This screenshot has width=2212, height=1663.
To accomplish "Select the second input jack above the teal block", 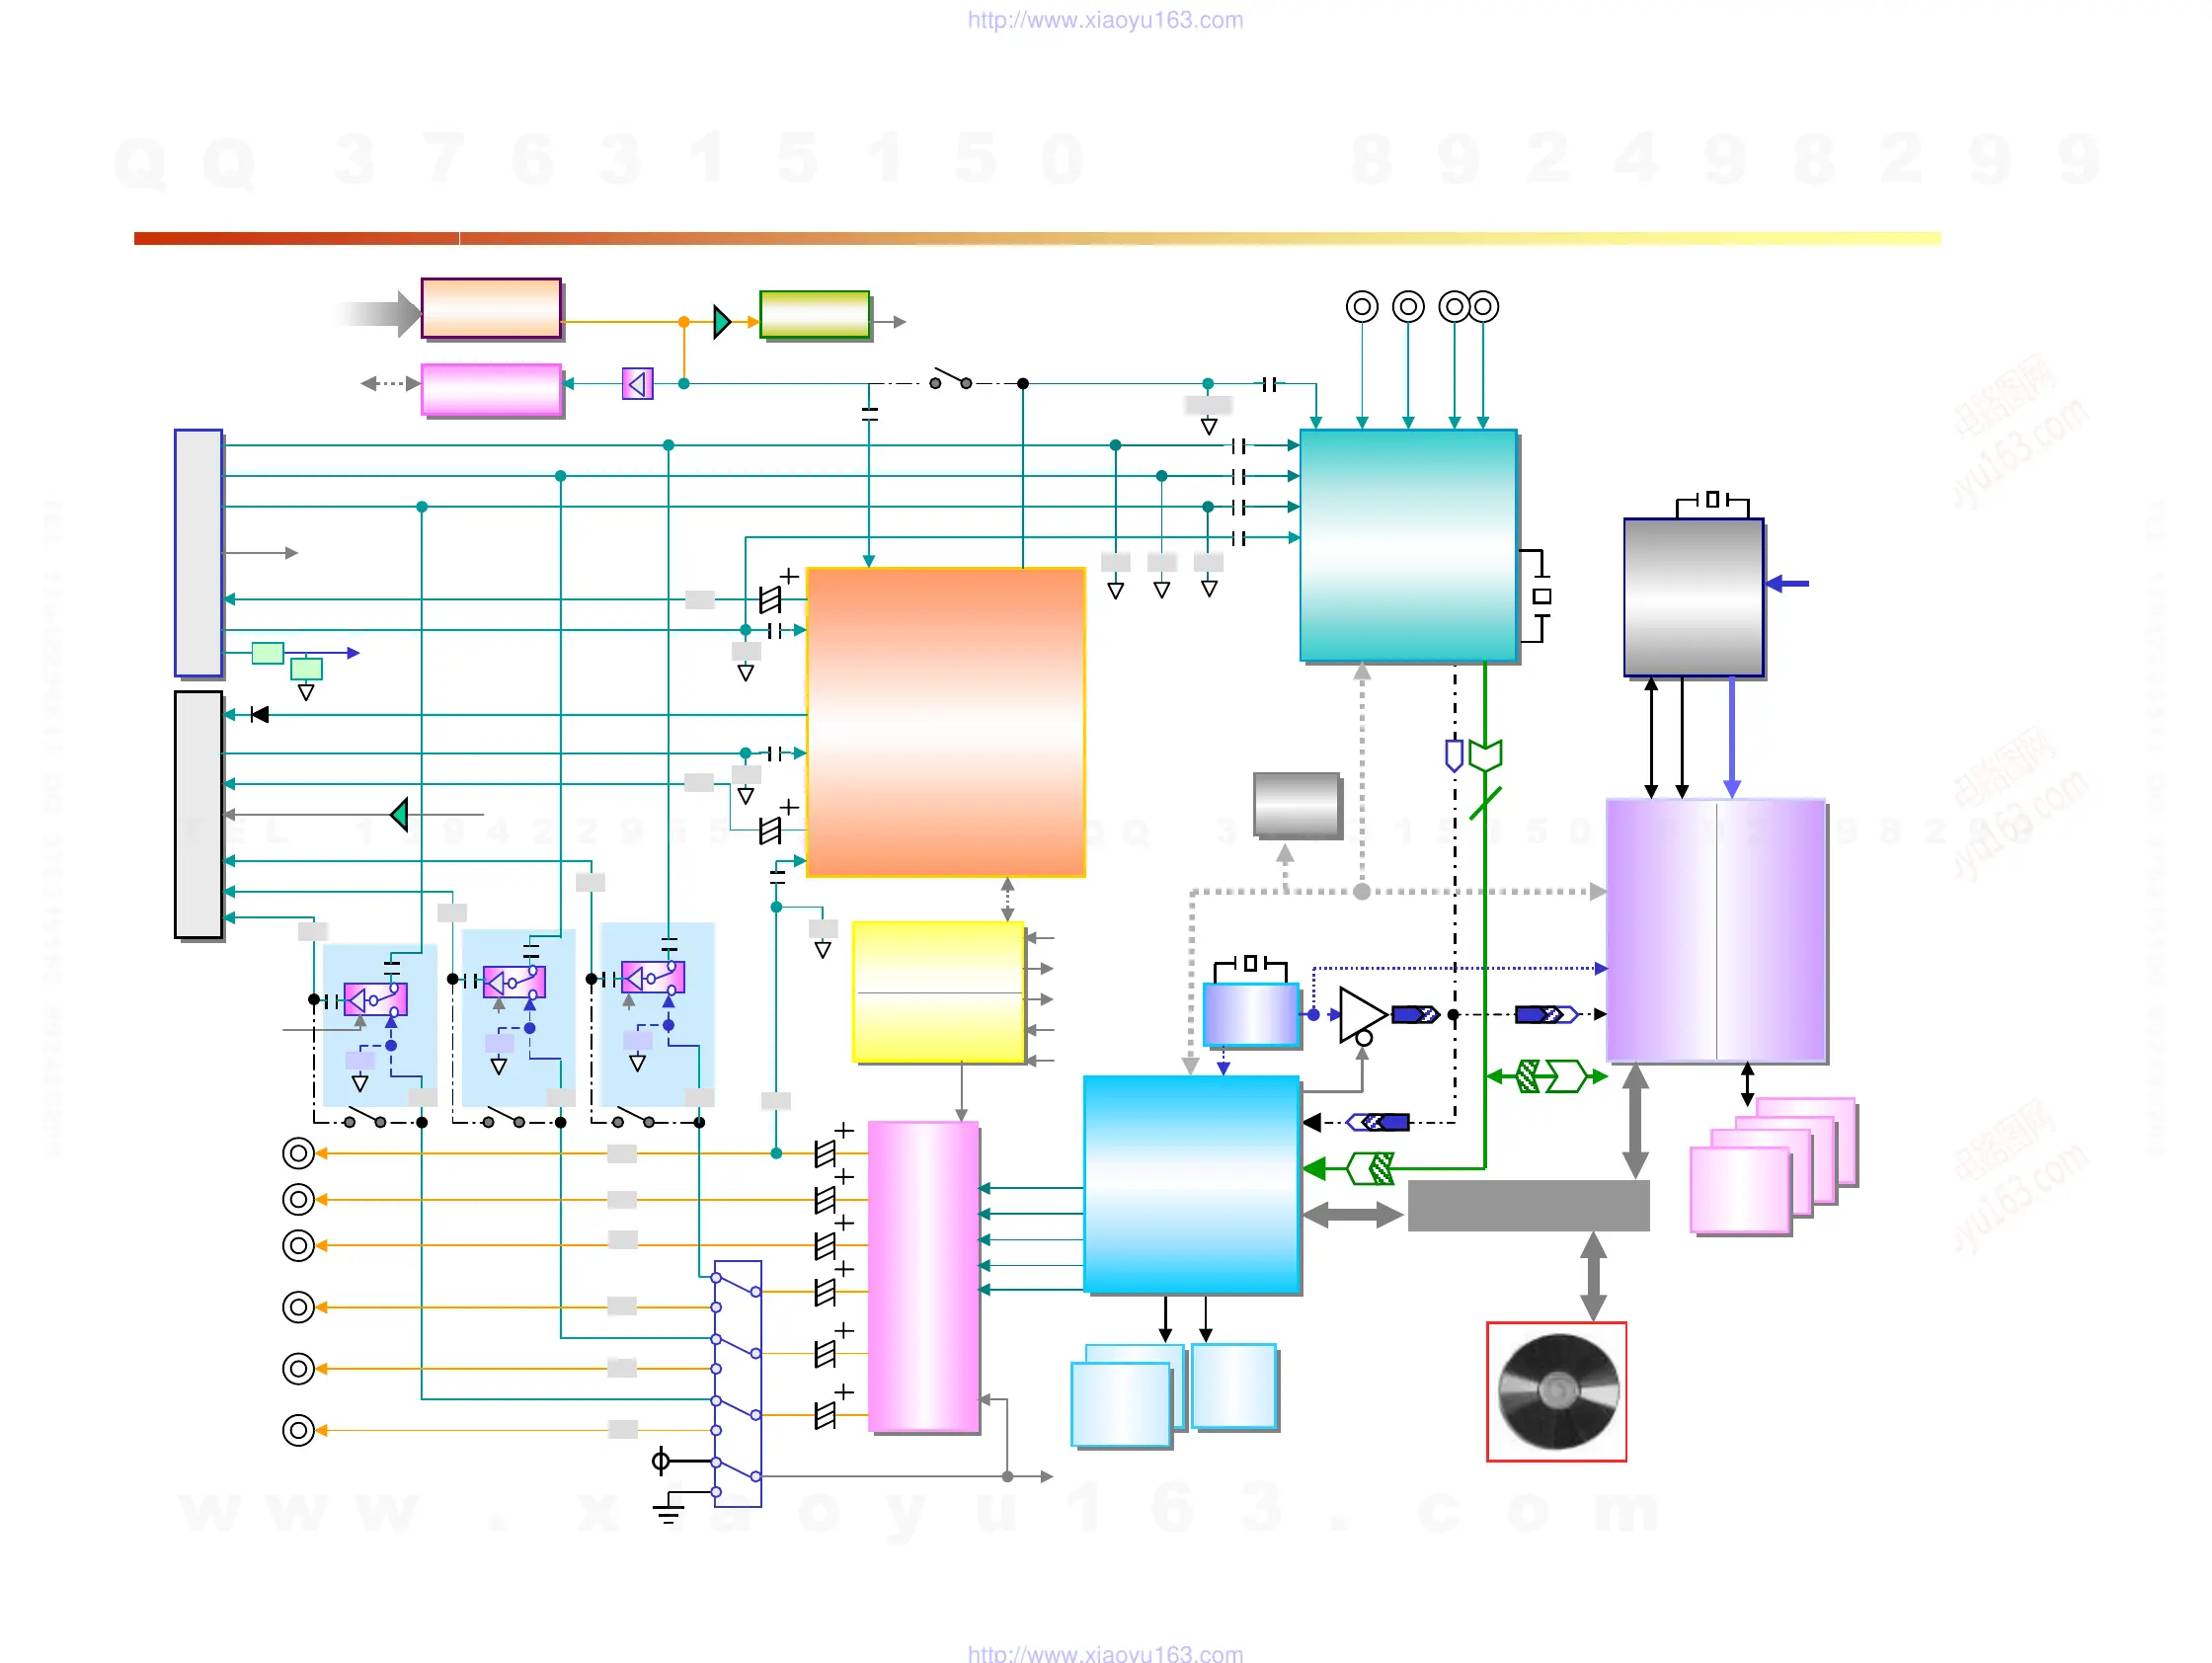I will (x=1408, y=306).
